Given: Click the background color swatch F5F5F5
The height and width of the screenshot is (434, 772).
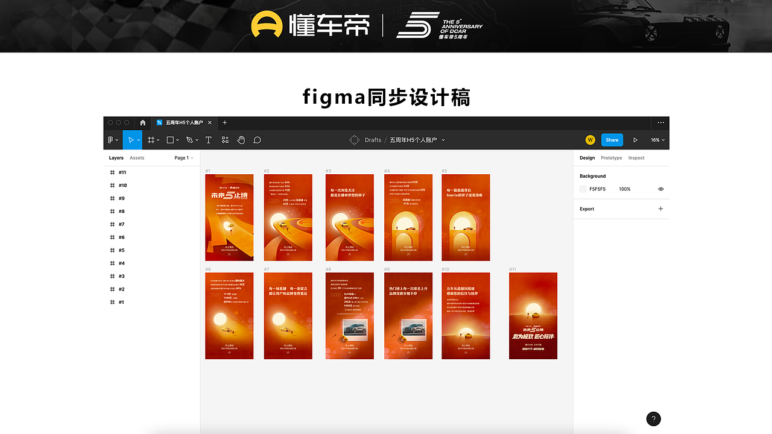Looking at the screenshot, I should click(583, 189).
